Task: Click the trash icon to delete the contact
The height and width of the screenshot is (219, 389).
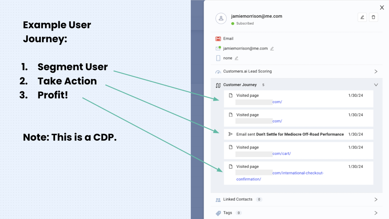Action: (373, 17)
